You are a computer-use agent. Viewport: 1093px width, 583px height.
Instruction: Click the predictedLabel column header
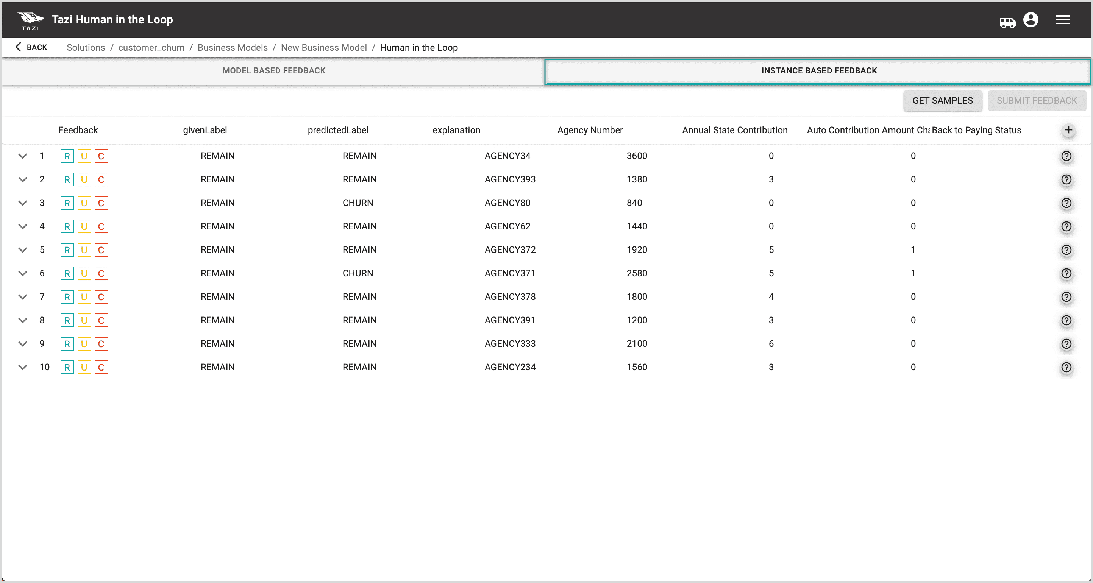tap(338, 130)
